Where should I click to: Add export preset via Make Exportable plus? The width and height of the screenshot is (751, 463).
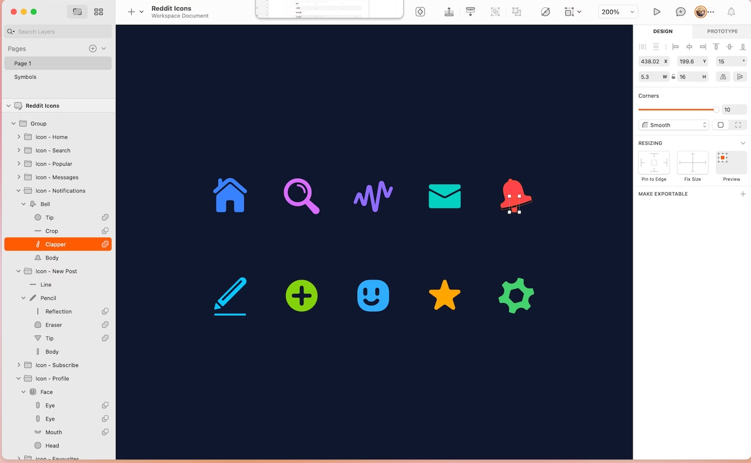pos(742,194)
